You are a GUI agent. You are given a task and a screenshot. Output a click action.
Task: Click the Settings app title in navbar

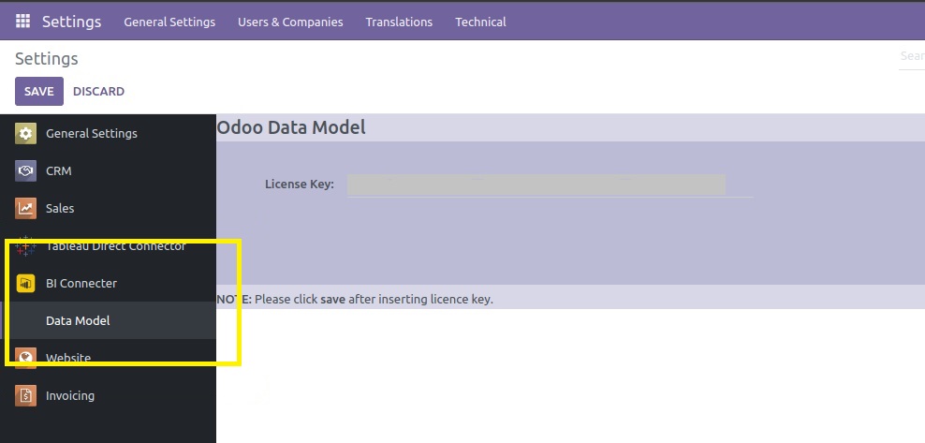coord(71,22)
